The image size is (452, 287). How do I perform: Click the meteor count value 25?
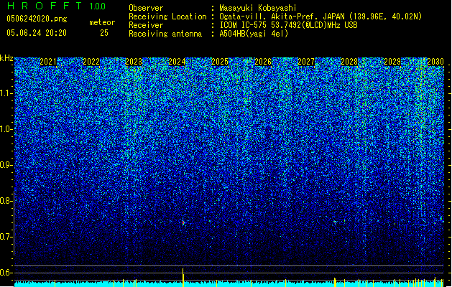point(104,33)
